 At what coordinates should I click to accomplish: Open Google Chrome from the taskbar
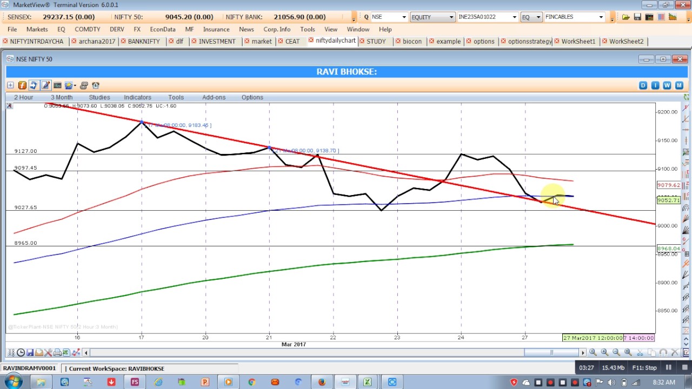(251, 382)
